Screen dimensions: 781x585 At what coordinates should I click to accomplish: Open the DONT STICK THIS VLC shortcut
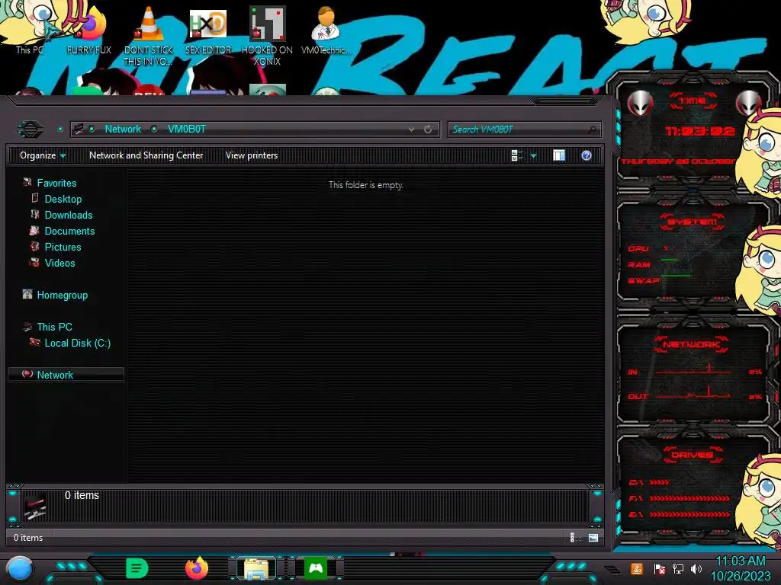point(149,36)
